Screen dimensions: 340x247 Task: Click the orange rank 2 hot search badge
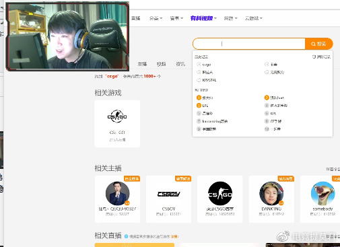(x=267, y=98)
